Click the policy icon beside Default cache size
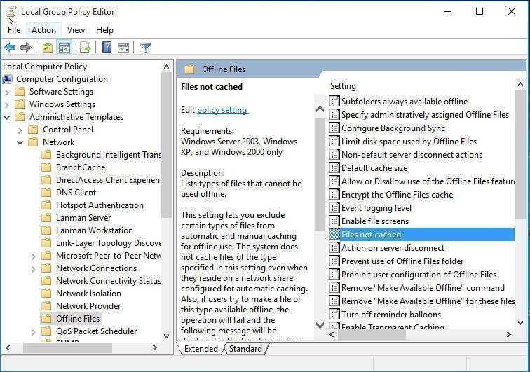Image resolution: width=530 pixels, height=372 pixels. point(334,167)
